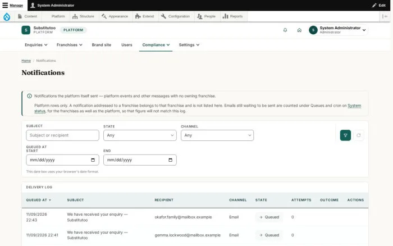Expand the System Administrator account dropdown chevron
Viewport: 393px width, 246px height.
364,30
